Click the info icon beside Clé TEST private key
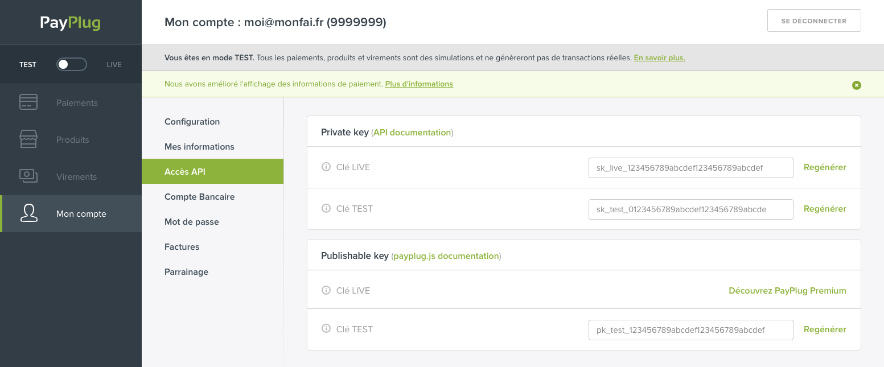Screen dimensions: 884x367 pos(326,208)
